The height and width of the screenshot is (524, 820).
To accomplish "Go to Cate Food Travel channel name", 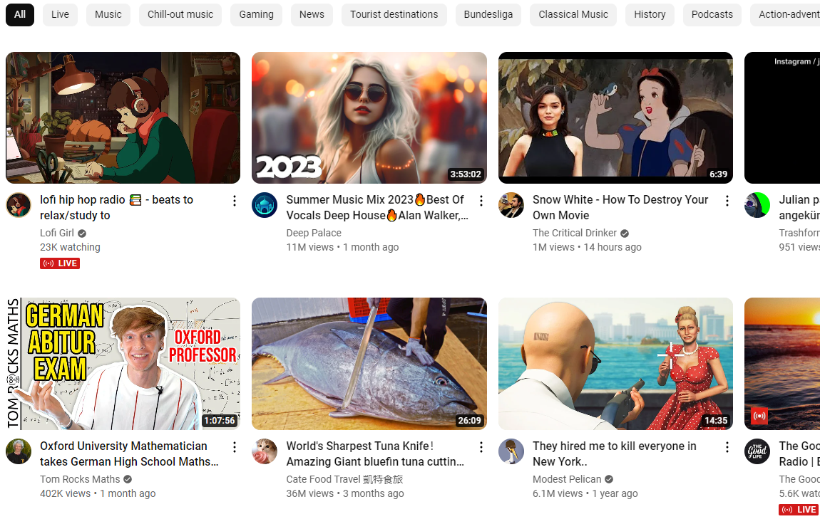I will (x=344, y=479).
